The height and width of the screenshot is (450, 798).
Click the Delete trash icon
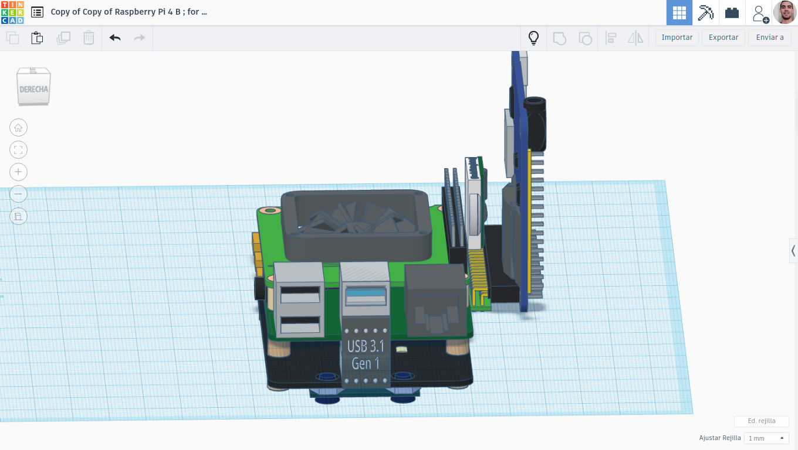(89, 38)
